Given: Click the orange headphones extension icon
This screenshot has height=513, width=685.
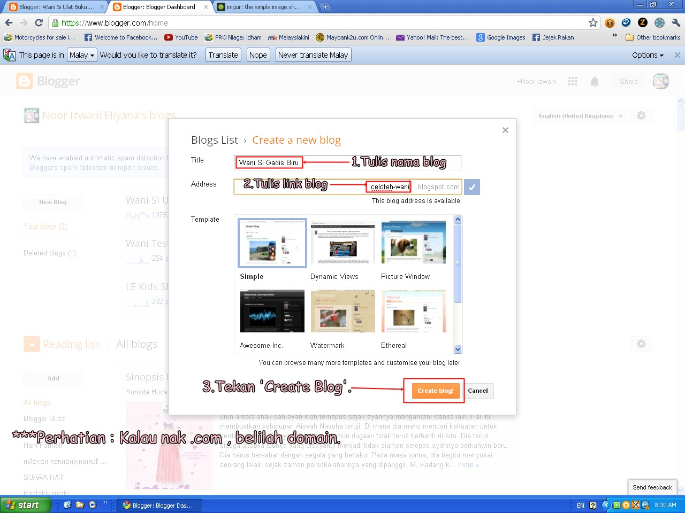Looking at the screenshot, I should pyautogui.click(x=610, y=22).
